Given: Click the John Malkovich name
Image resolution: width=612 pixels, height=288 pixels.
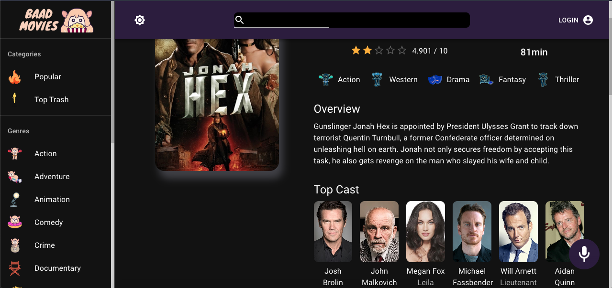Looking at the screenshot, I should click(x=379, y=277).
